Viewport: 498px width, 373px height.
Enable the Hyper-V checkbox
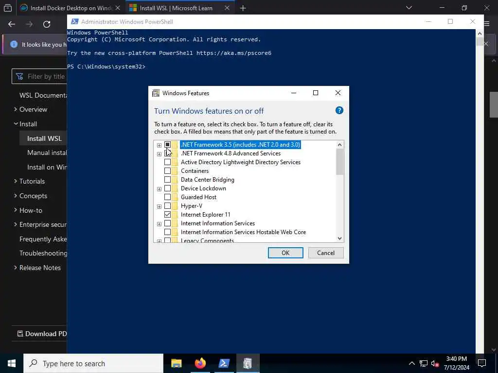167,206
